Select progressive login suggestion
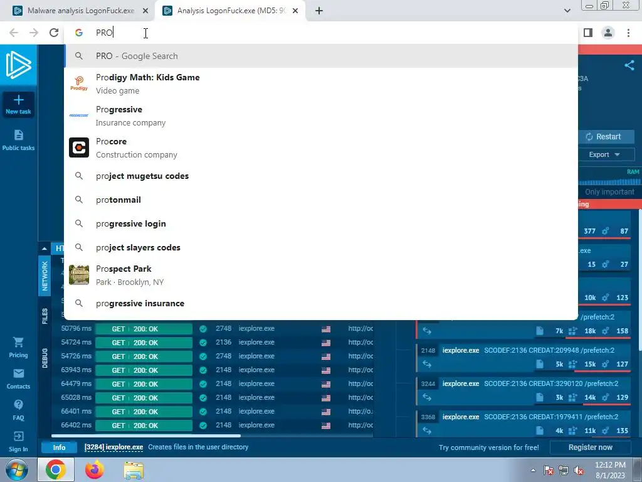 321,223
